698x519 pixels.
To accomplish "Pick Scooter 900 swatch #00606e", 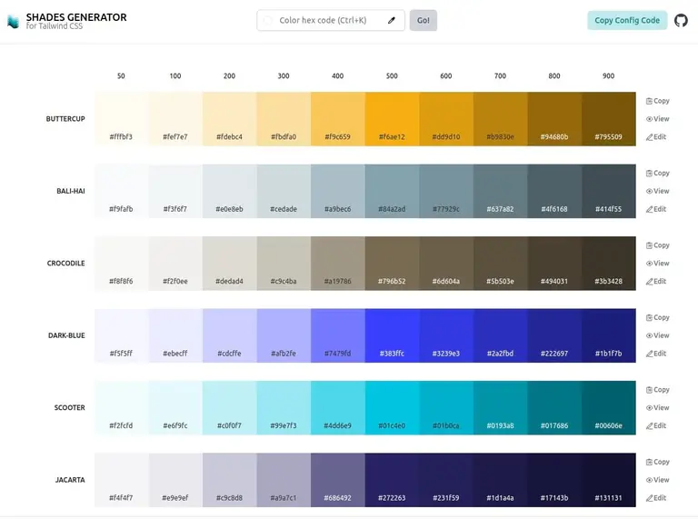I will tap(609, 408).
